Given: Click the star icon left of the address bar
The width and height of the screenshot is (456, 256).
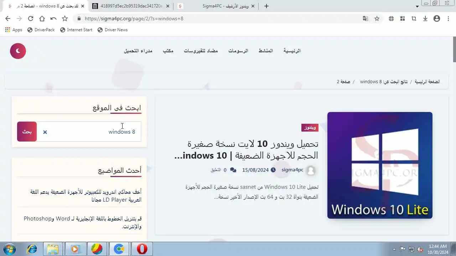Looking at the screenshot, I should tap(65, 18).
